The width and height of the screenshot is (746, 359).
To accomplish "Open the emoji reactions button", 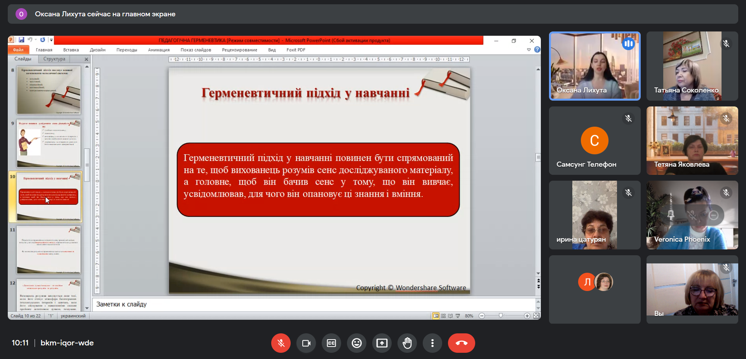I will 357,343.
